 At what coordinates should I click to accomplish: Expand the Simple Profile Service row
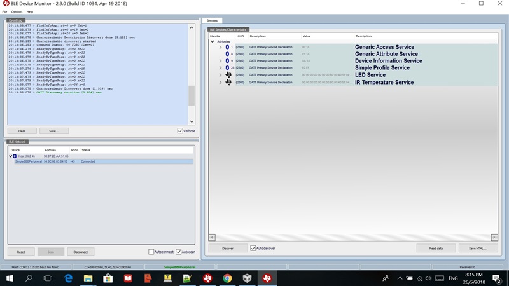click(220, 68)
